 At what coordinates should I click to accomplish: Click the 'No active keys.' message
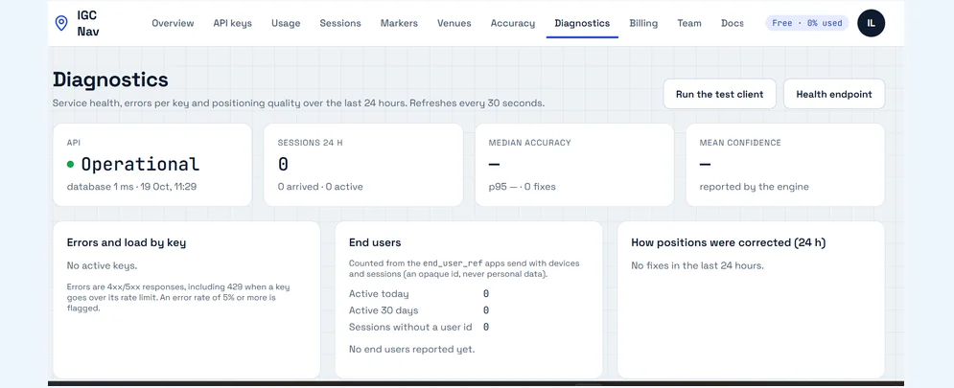pos(102,265)
